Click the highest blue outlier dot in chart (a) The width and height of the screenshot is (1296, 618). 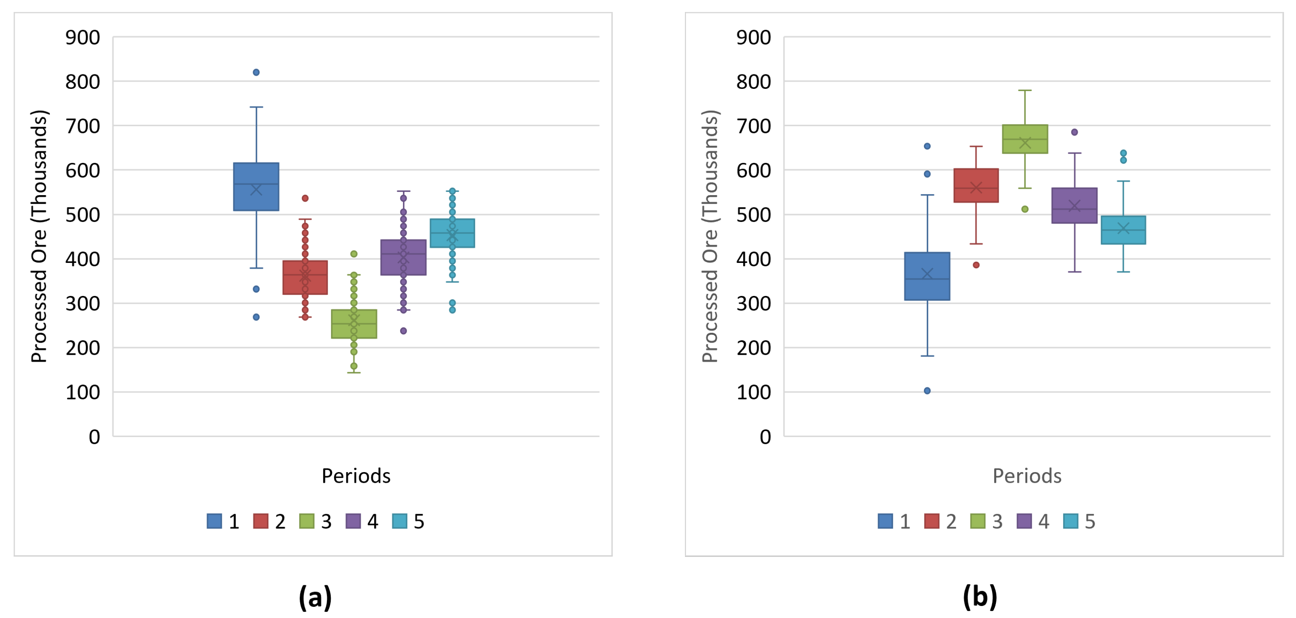click(x=256, y=72)
